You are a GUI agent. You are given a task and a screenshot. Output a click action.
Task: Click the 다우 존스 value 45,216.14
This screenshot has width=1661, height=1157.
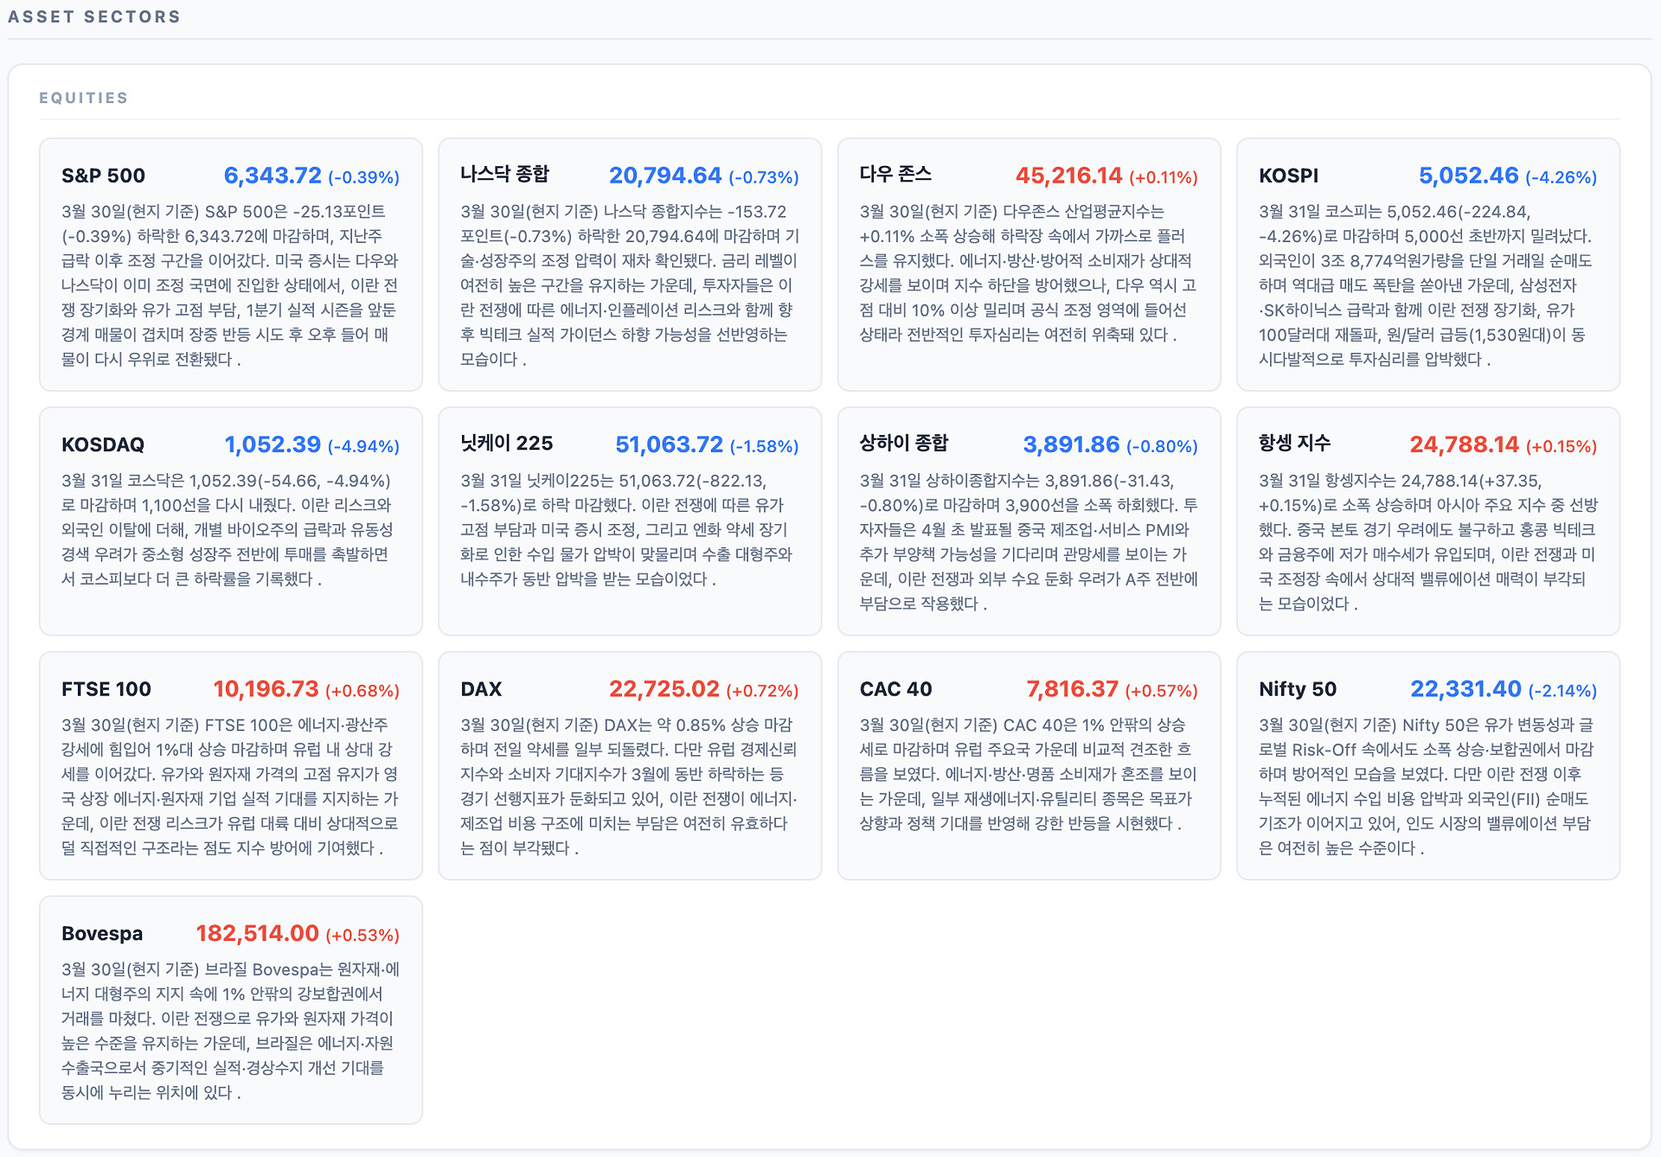1068,176
